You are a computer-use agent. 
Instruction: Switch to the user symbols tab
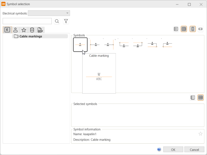[16, 30]
